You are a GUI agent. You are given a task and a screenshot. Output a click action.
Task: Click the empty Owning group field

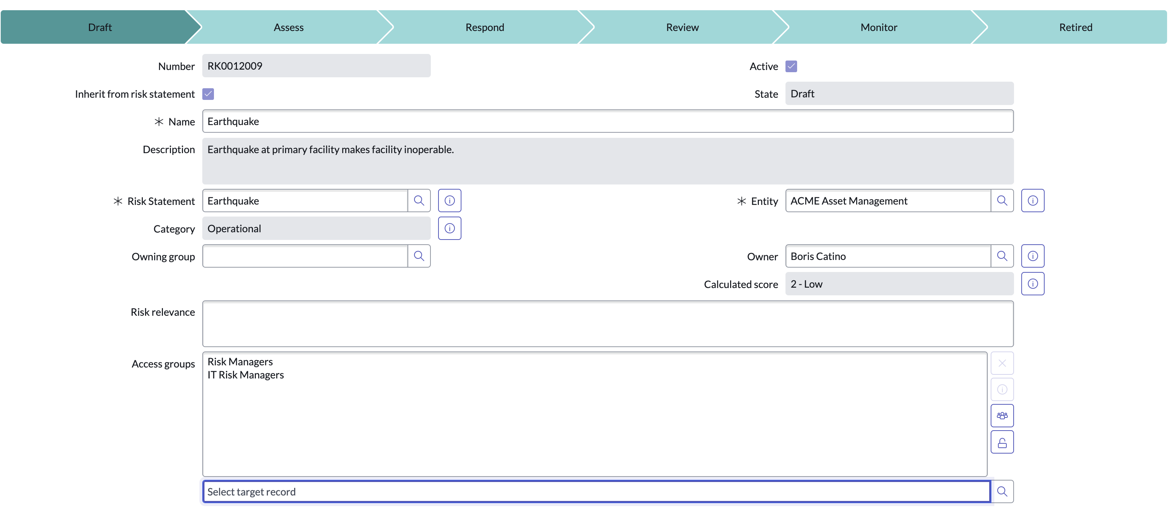click(x=305, y=256)
